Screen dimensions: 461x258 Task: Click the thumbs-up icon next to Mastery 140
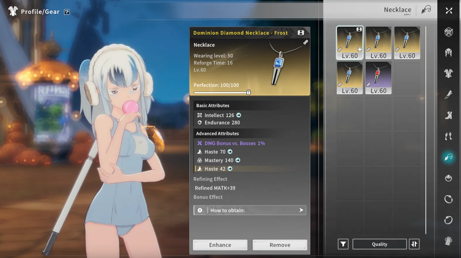pos(238,160)
